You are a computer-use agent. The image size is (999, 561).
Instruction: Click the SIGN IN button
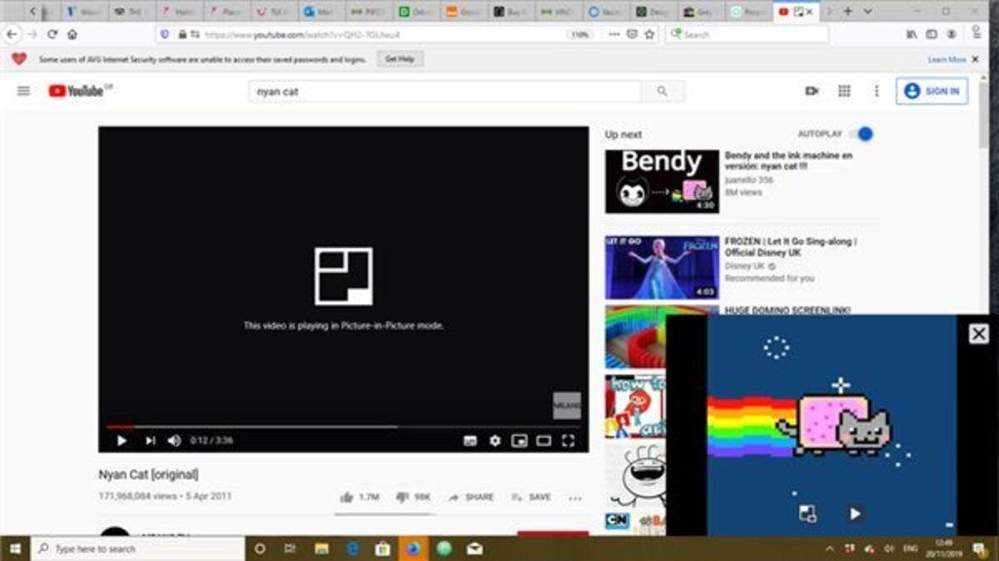pyautogui.click(x=932, y=92)
